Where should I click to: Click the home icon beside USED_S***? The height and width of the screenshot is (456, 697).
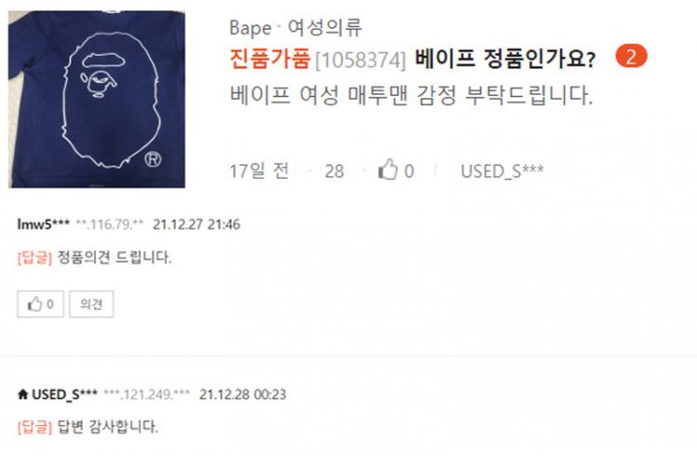pyautogui.click(x=22, y=394)
